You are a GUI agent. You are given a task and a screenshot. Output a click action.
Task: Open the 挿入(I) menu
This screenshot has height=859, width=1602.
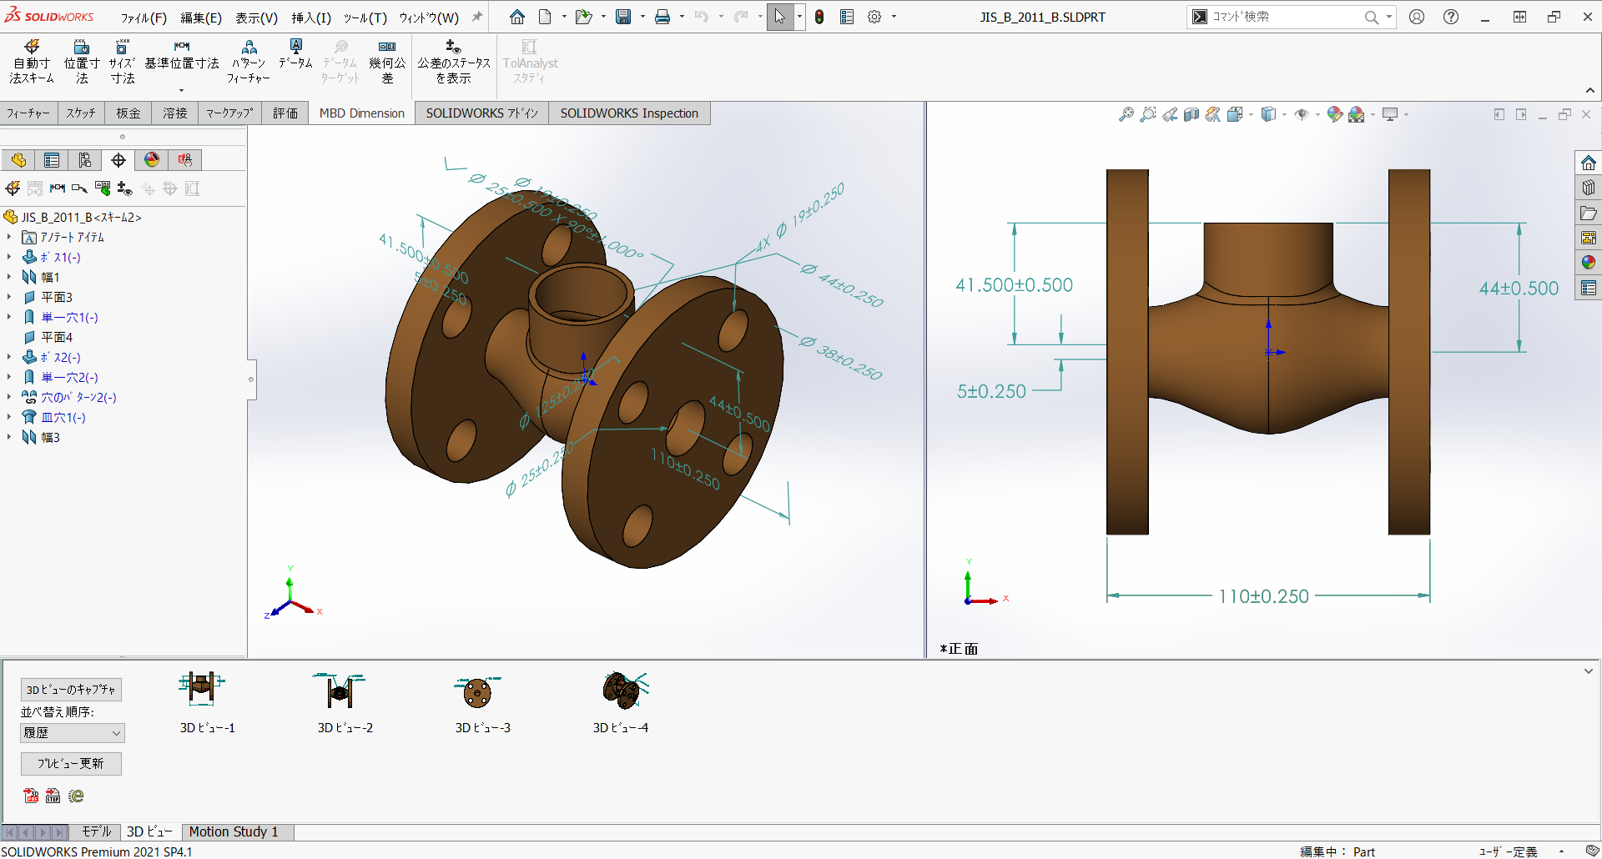310,17
